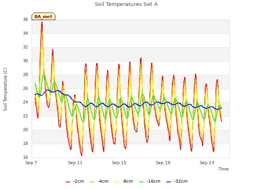Viewport: 253px width, 189px height.
Task: Click the 20 y-axis tick label
Action: tap(25, 130)
